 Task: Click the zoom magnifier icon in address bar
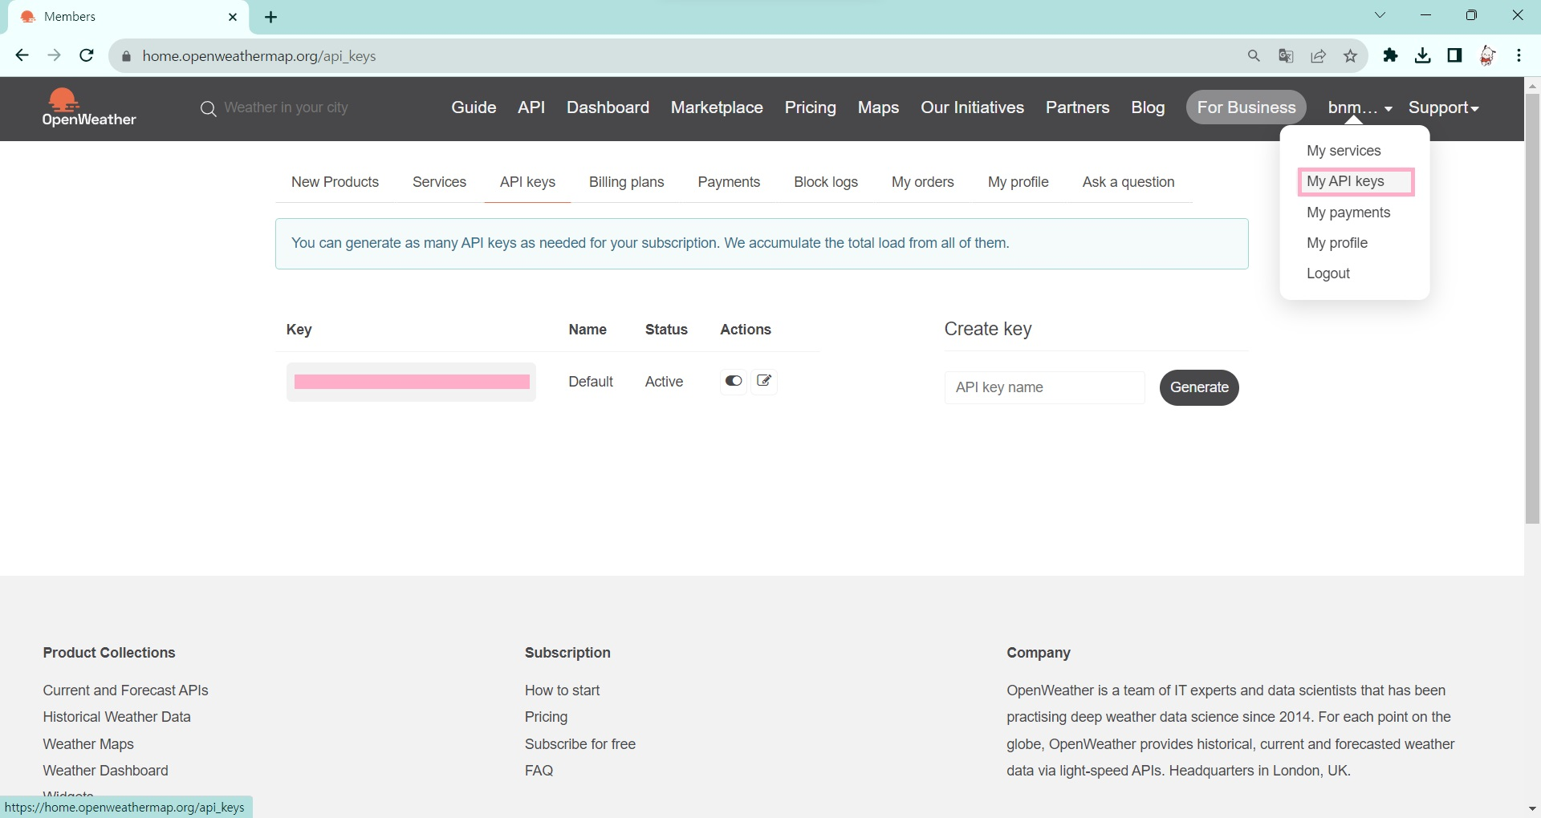point(1254,55)
